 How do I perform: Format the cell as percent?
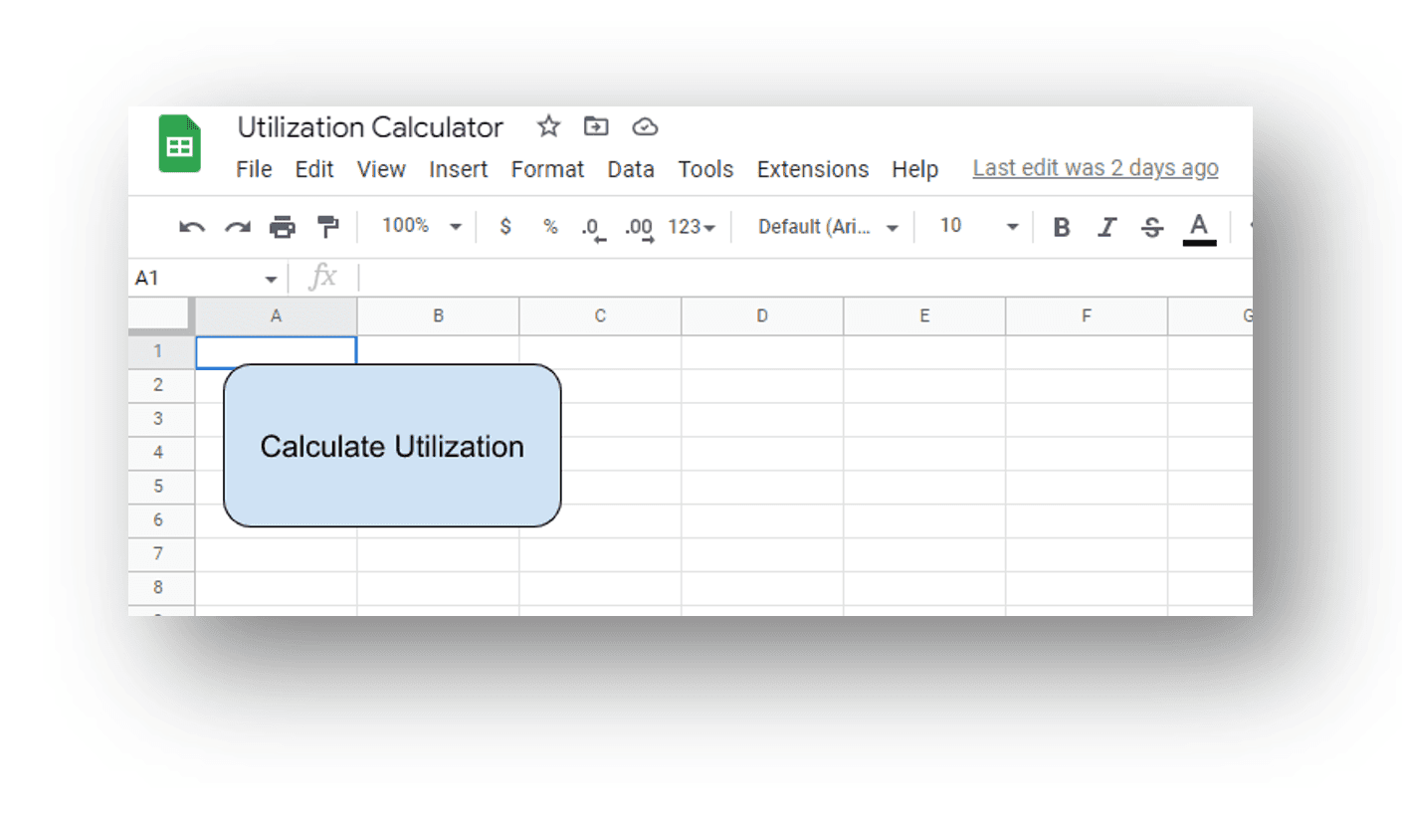point(550,227)
